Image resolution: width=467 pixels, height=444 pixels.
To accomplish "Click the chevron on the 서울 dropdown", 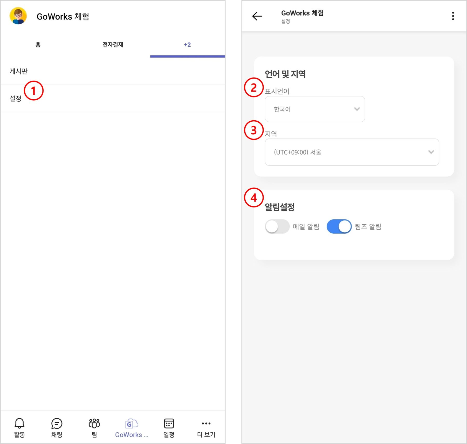I will pyautogui.click(x=431, y=152).
